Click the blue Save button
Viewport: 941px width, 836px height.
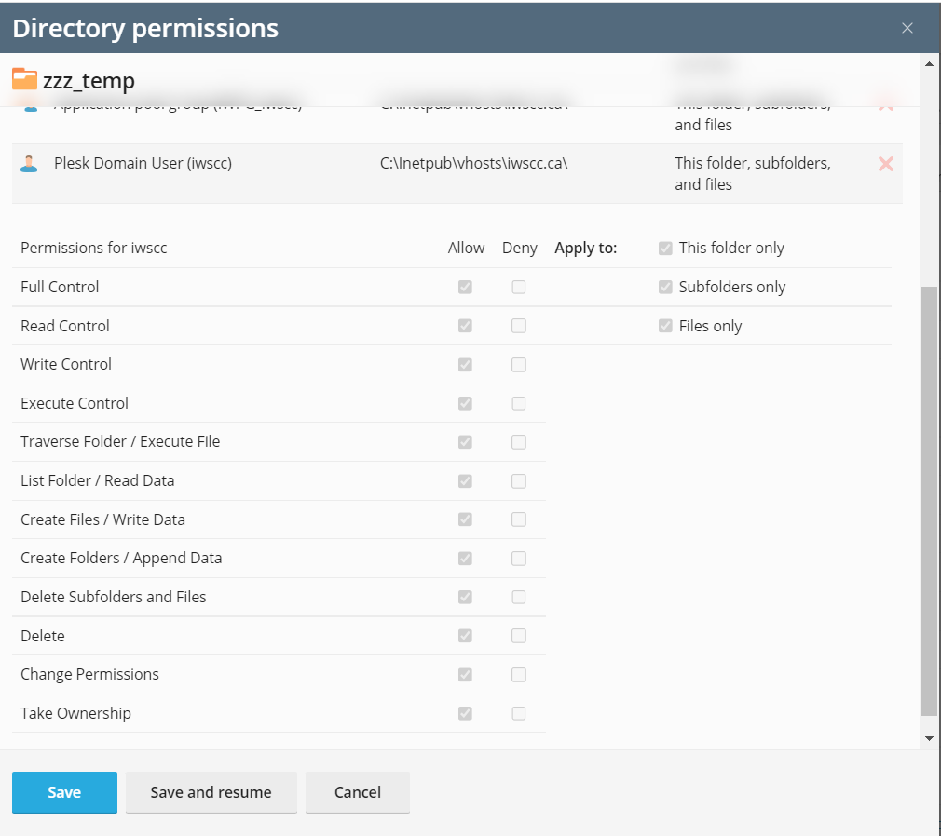[65, 792]
